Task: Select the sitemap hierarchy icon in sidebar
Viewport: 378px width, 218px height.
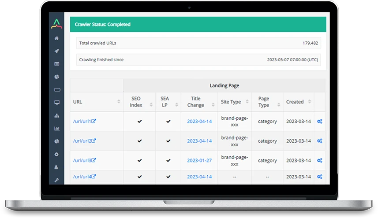Action: click(56, 115)
